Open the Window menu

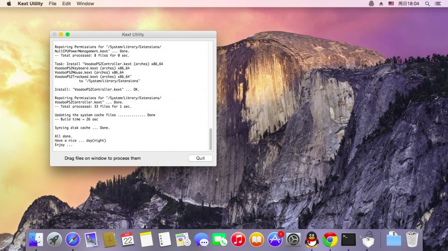[x=85, y=3]
